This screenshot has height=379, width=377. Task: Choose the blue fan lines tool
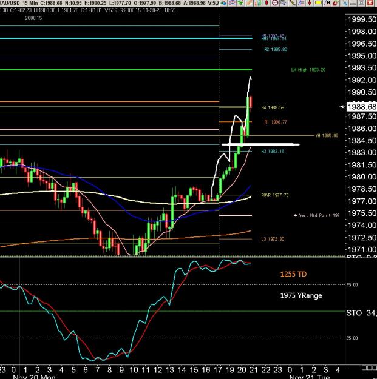pyautogui.click(x=301, y=3)
